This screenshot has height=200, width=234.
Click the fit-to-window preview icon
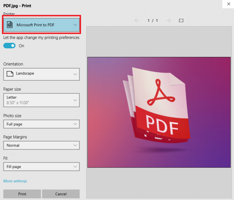pos(181,20)
